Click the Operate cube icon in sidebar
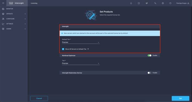 click(3, 14)
